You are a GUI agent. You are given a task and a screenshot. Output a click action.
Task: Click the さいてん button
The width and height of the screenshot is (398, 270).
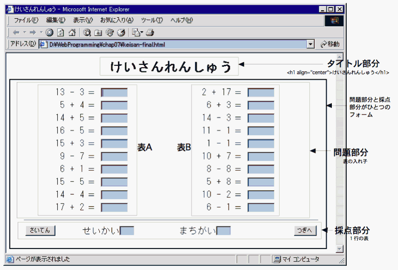point(41,230)
